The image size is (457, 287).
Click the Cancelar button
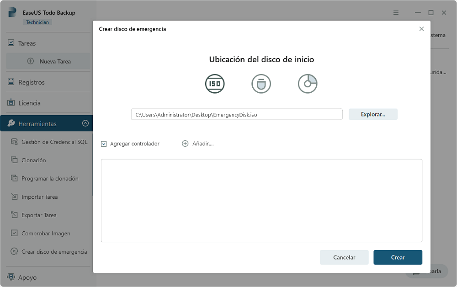coord(344,257)
